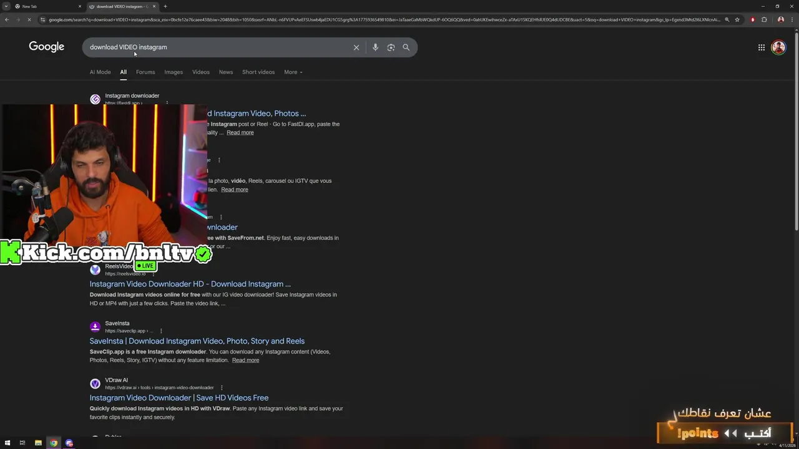Open Windows Start menu

pos(6,443)
